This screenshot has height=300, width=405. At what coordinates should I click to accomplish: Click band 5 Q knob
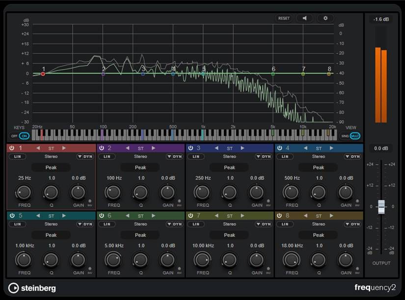tap(51, 260)
